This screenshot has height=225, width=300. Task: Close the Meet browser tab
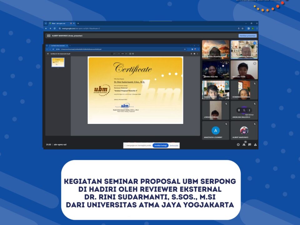(x=74, y=23)
